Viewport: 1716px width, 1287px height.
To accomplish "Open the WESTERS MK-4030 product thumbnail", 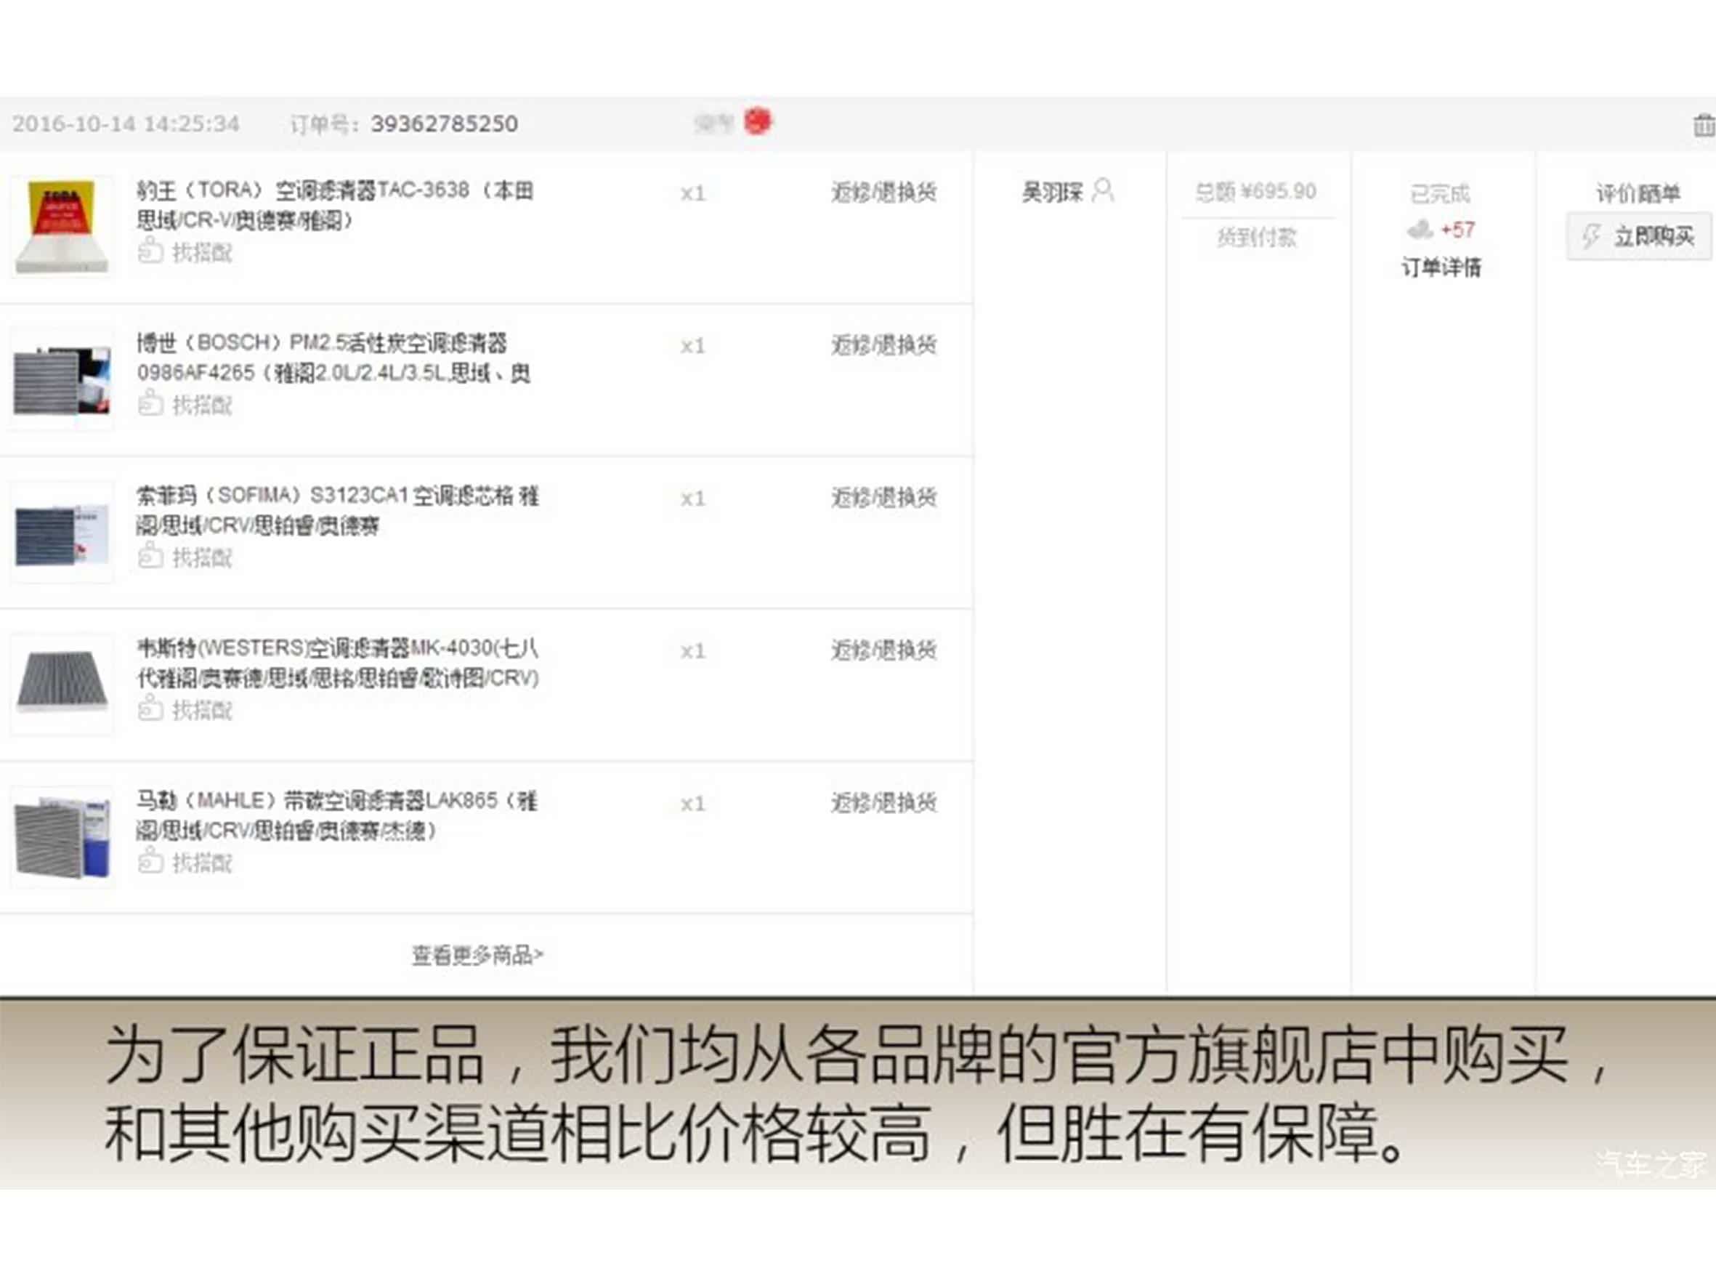I will point(62,685).
